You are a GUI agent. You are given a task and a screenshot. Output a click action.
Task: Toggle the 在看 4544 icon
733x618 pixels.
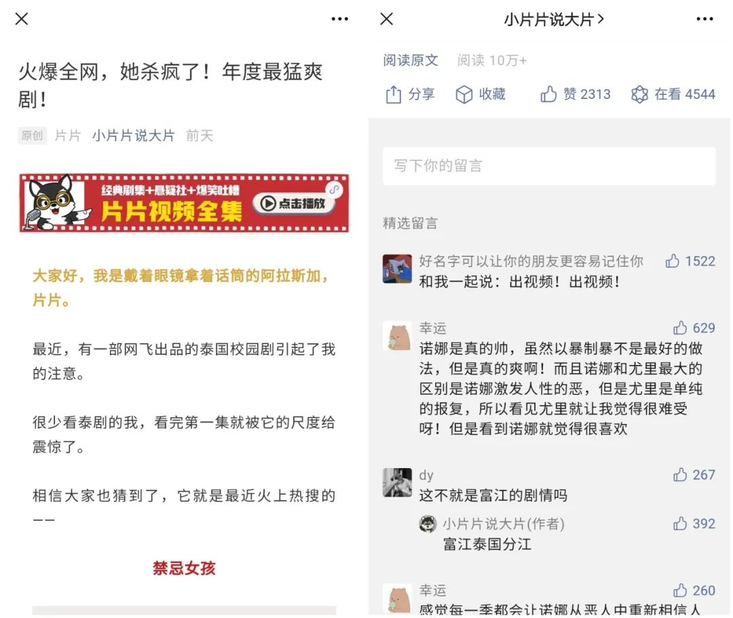639,94
